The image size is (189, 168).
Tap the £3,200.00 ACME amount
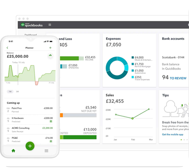(x=48, y=128)
